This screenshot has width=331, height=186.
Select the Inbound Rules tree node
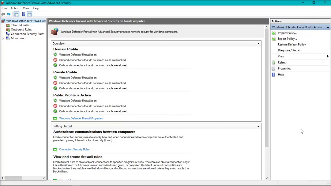(20, 25)
